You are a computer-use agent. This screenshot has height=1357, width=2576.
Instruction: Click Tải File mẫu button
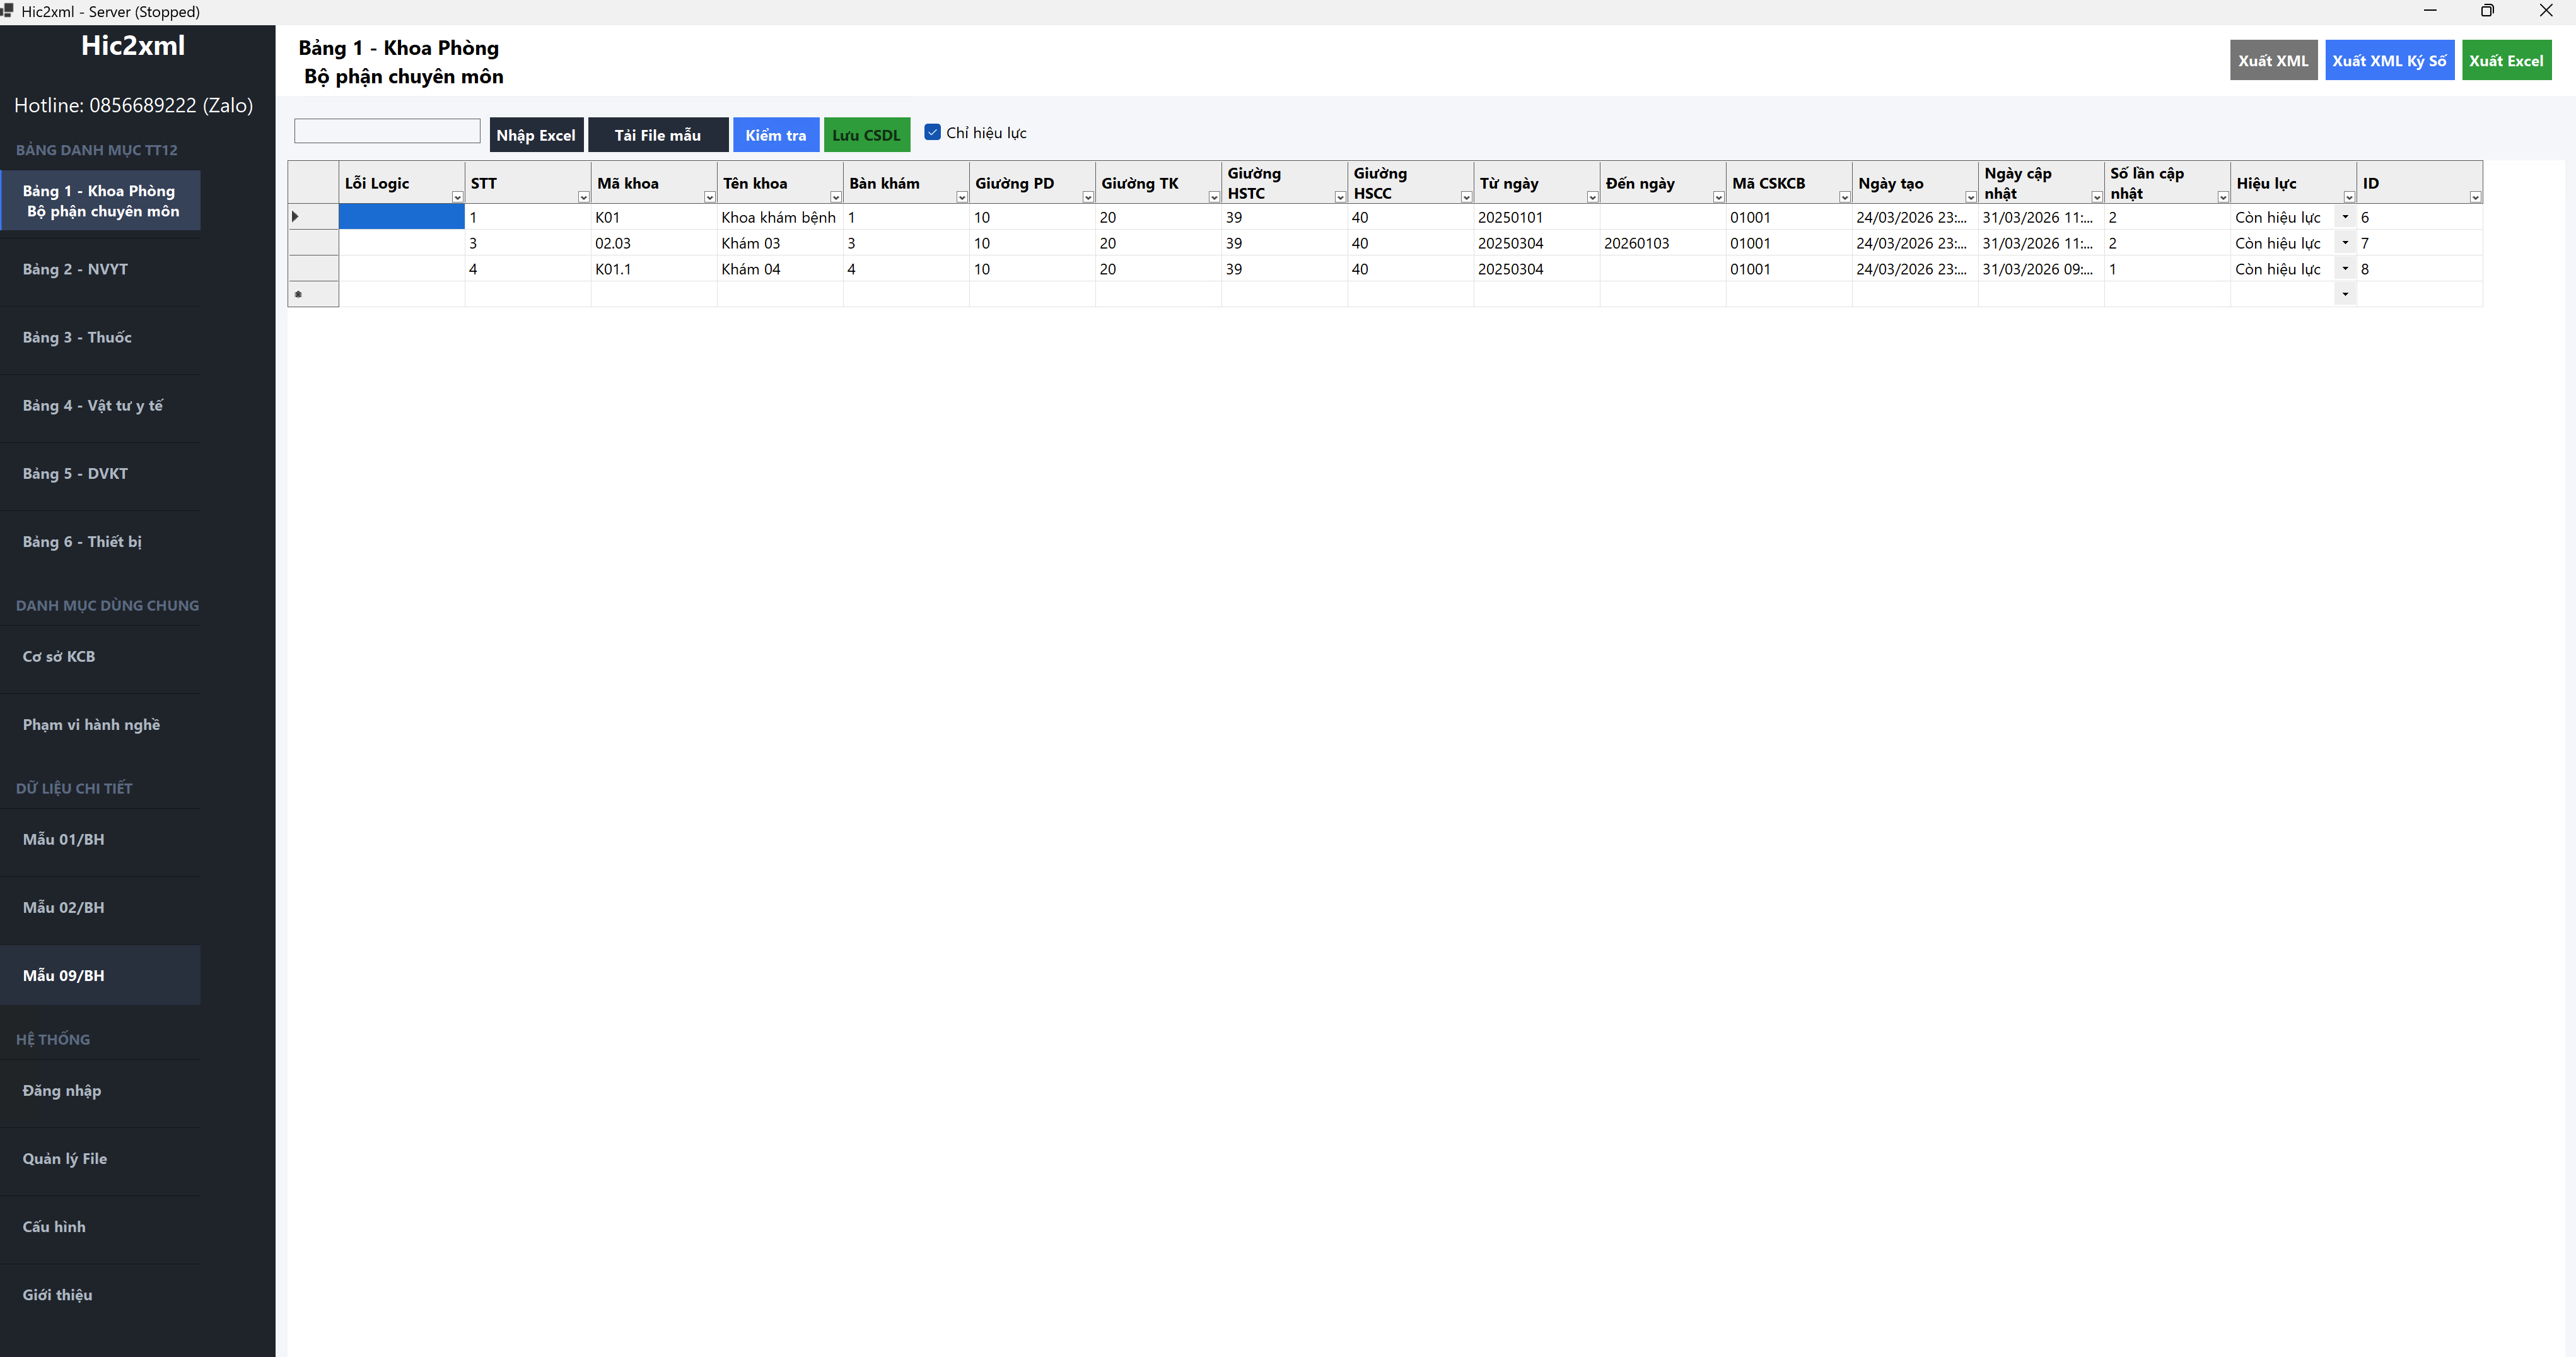(x=658, y=135)
